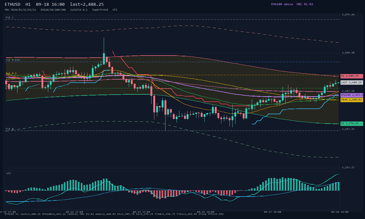Click the bottom summary line starting "ETHUSD H1 last="

coord(114,214)
